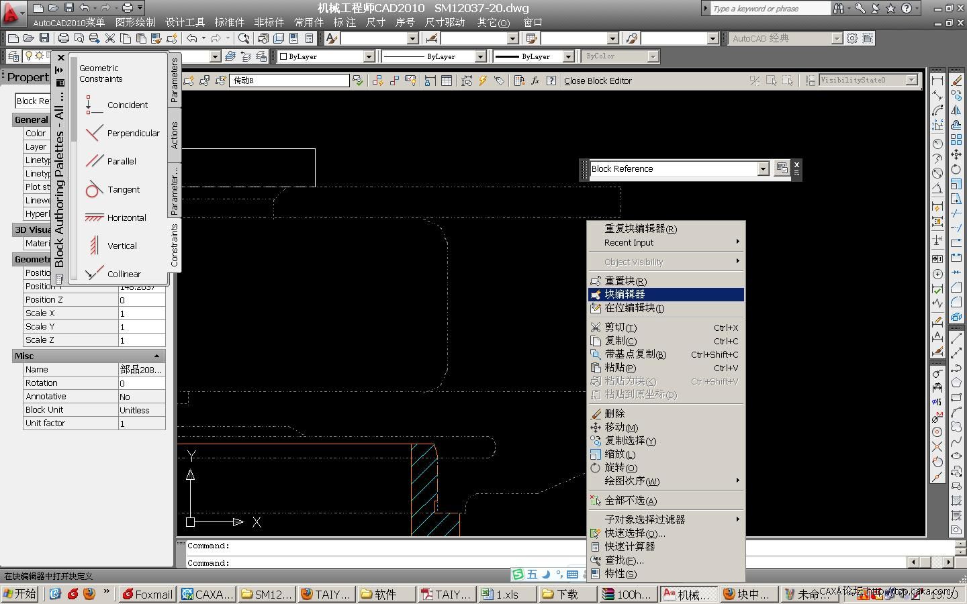The image size is (967, 604).
Task: Click the Plot printer icon
Action: tap(63, 38)
